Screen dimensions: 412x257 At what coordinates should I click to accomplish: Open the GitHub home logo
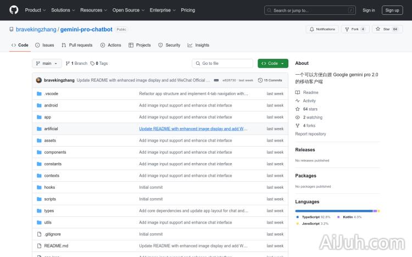click(14, 10)
